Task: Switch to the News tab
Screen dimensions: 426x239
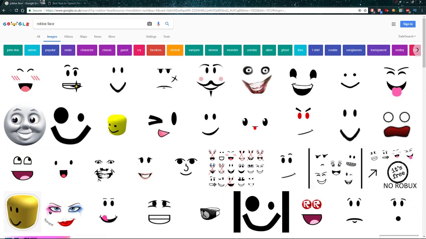Action: [x=98, y=37]
